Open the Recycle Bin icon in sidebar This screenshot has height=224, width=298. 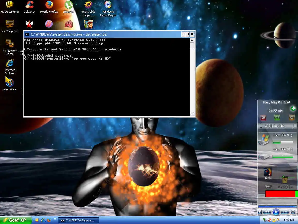[285, 180]
